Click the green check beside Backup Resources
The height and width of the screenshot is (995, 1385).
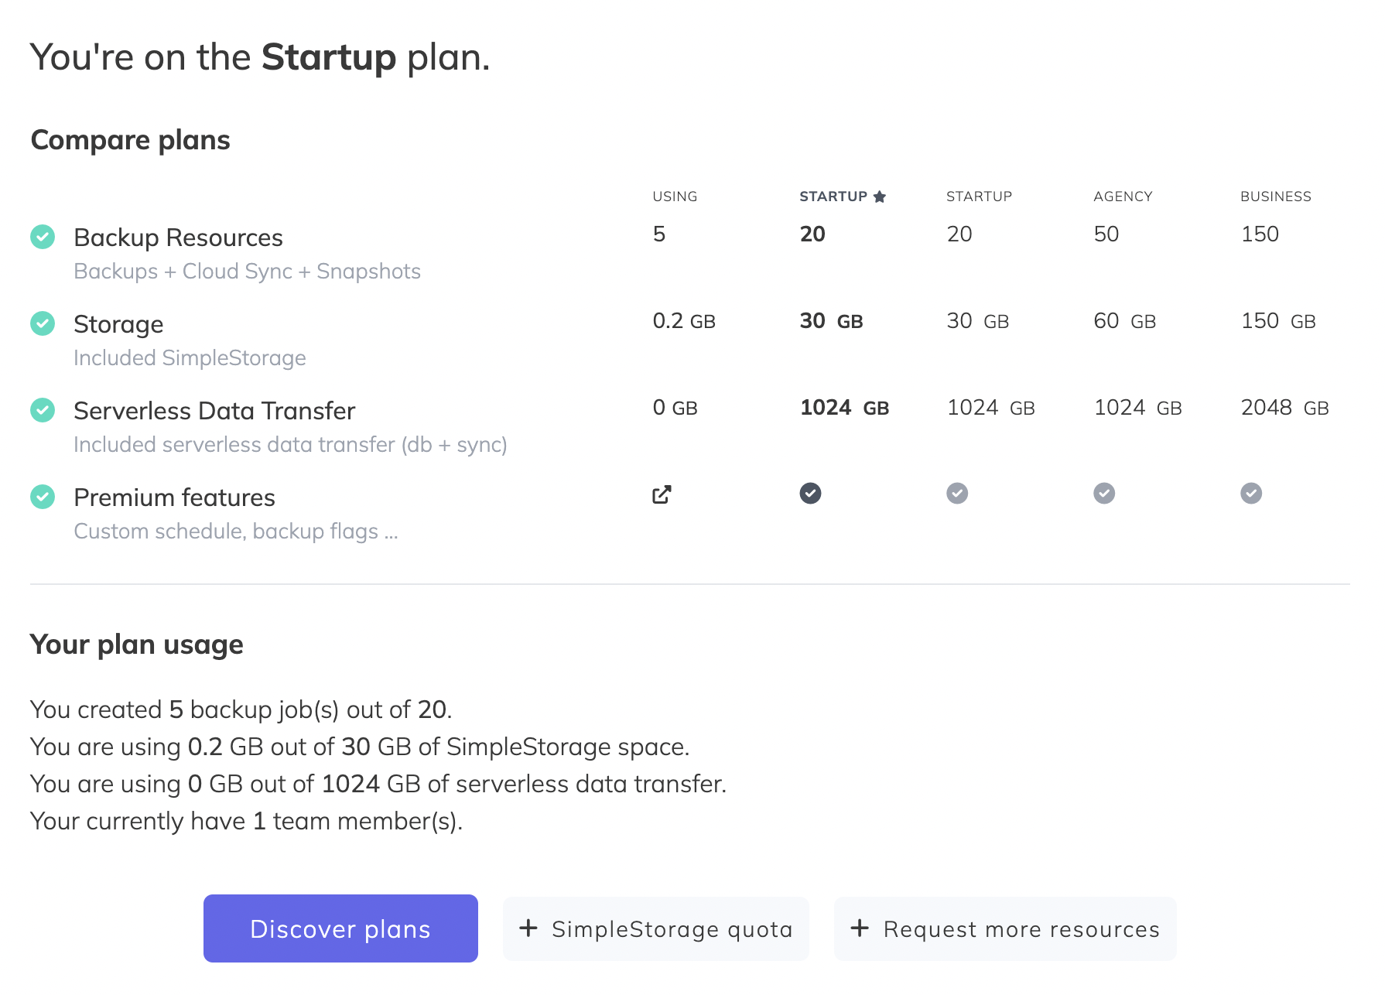pyautogui.click(x=43, y=237)
